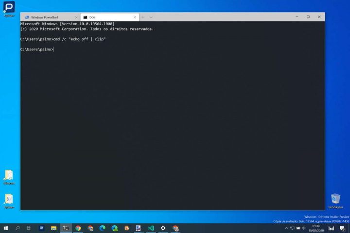Open Task View from the taskbar
Viewport: 350px width, 233px height.
tap(29, 228)
